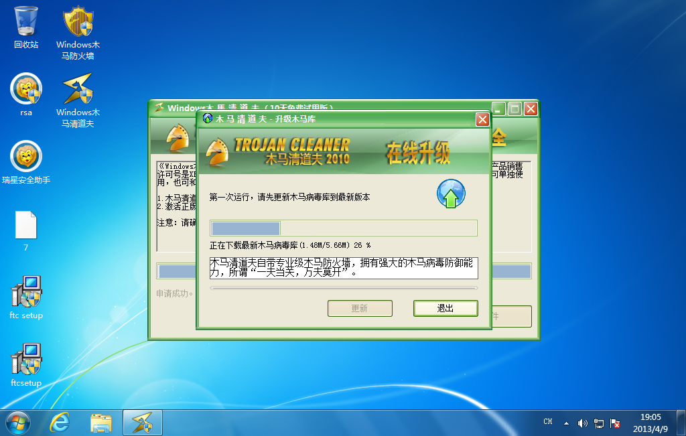Image resolution: width=686 pixels, height=436 pixels.
Task: Launch Internet Explorer from the taskbar
Action: 60,423
